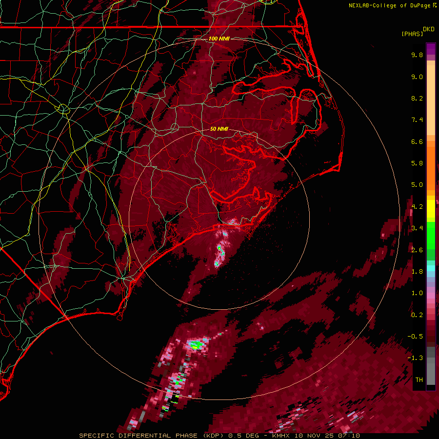Viewport: 439px width, 439px height.
Task: Click the 6.6 value on the color scale
Action: coord(417,141)
